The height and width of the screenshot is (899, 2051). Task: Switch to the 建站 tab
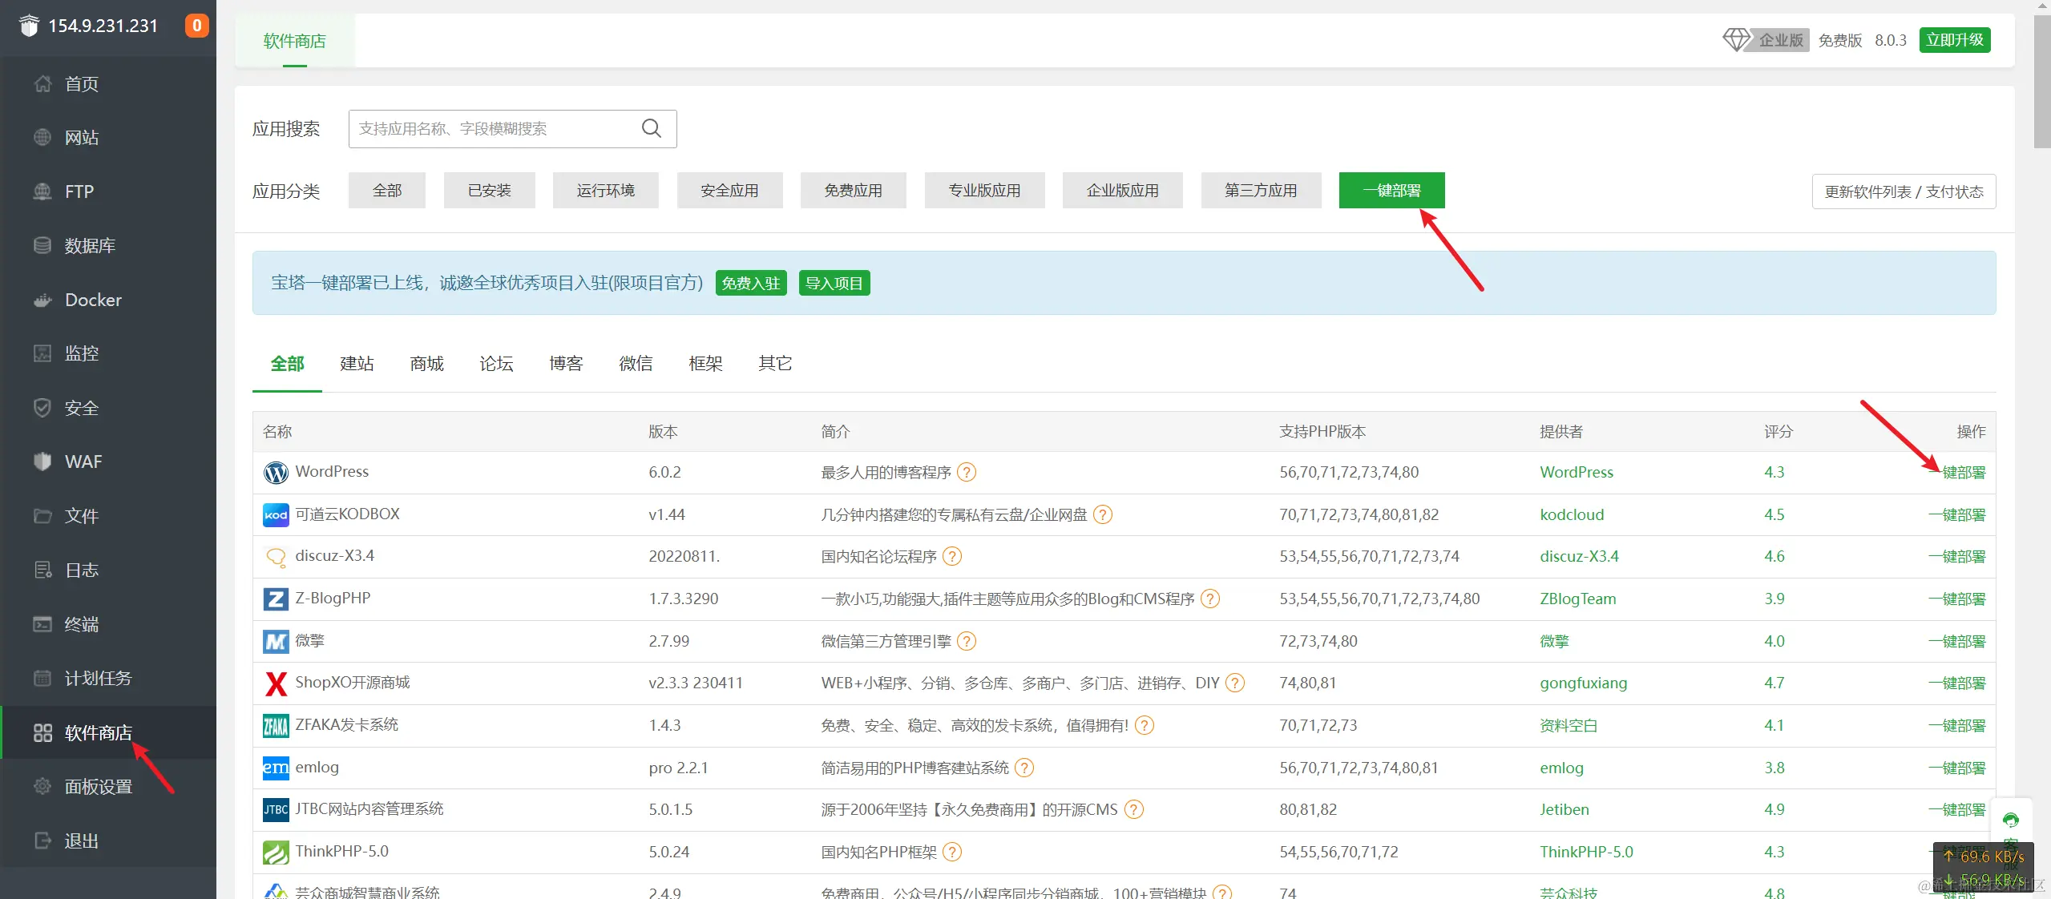coord(357,364)
